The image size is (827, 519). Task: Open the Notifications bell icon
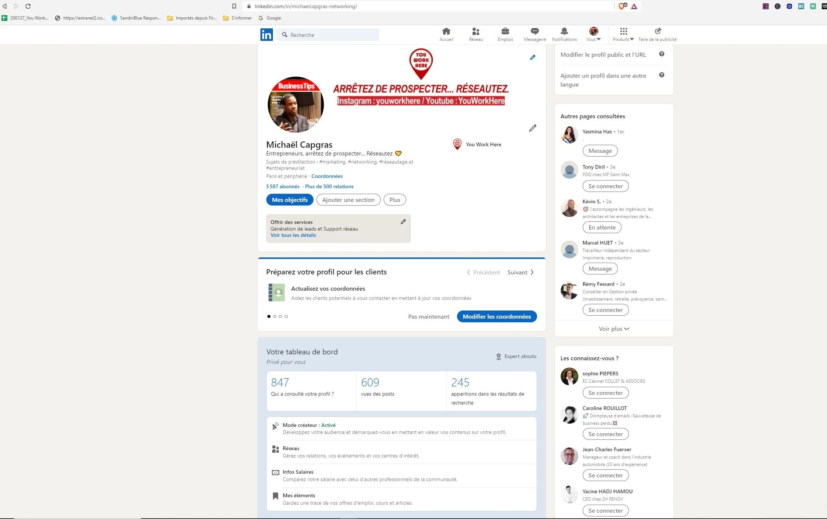(x=564, y=31)
